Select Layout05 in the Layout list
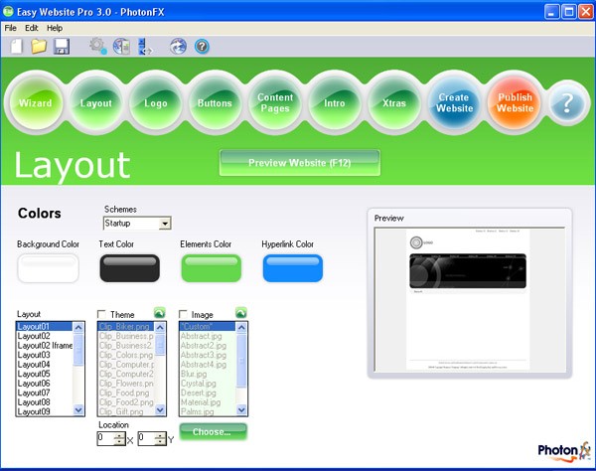 (35, 374)
